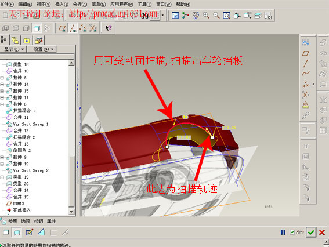Screen dimensions: 329x247
Task: Click the zoom out magnifier icon
Action: (216, 15)
